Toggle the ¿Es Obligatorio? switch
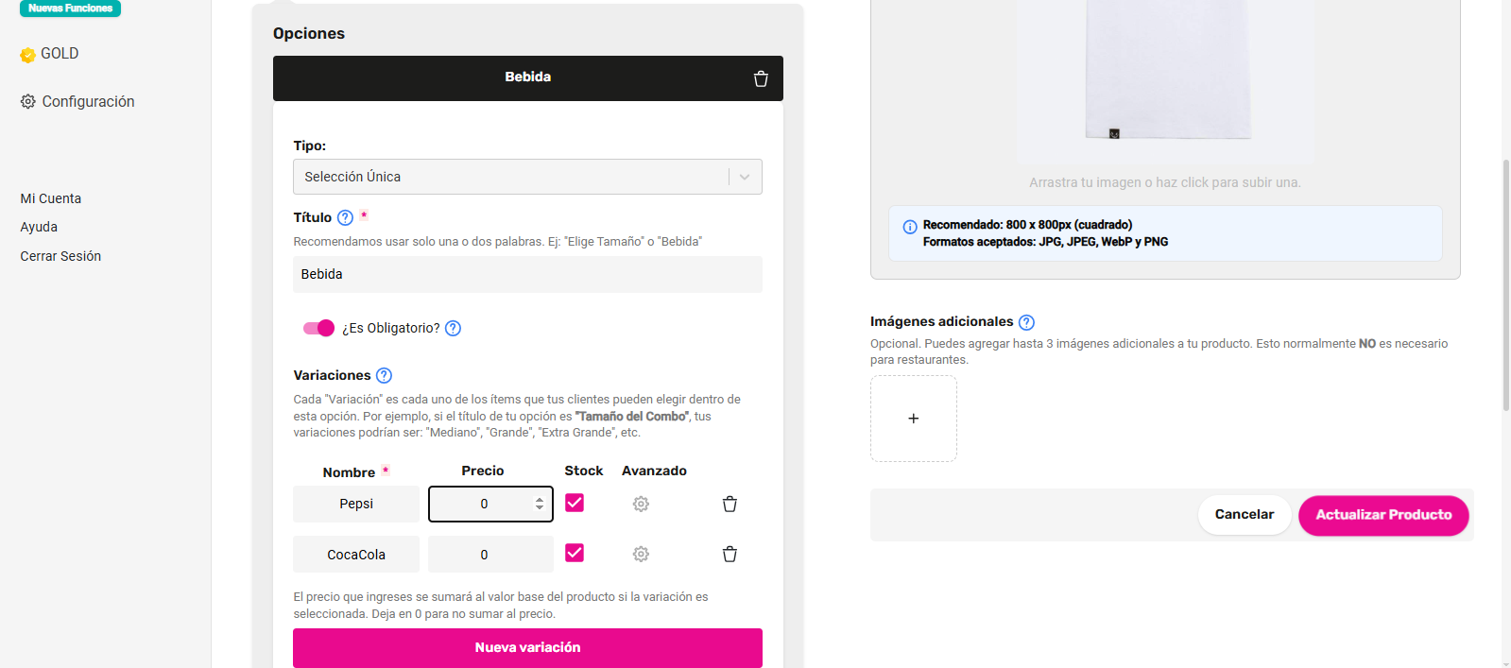This screenshot has width=1511, height=668. point(318,328)
